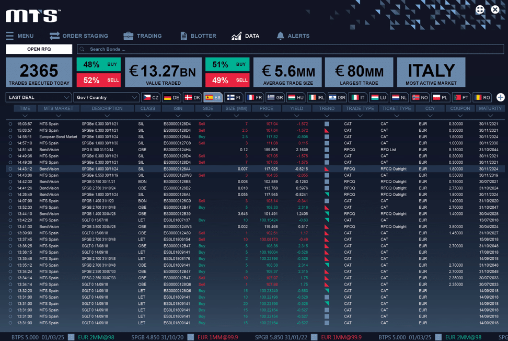This screenshot has height=341, width=508.
Task: Filter by Spain ES flag
Action: click(213, 97)
